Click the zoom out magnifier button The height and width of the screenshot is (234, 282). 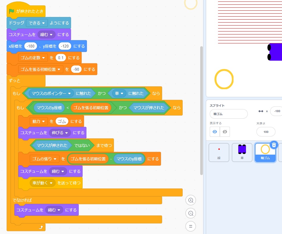tap(191, 213)
